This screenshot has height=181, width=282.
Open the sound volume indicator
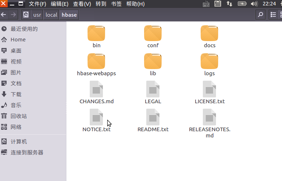254,4
